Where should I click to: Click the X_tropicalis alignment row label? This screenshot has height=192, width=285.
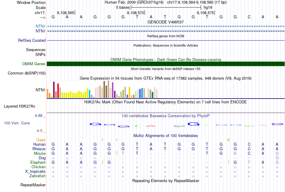pyautogui.click(x=35, y=172)
